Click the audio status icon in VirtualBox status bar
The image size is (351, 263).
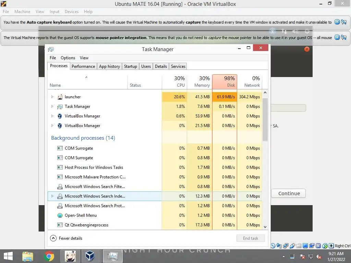279,246
